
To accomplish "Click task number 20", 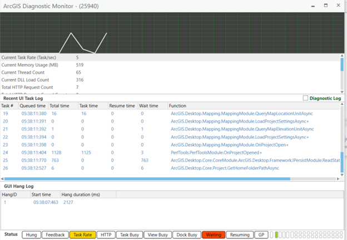I will (6, 121).
